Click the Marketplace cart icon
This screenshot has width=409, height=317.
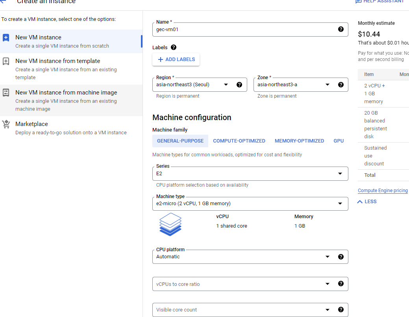pos(6,124)
